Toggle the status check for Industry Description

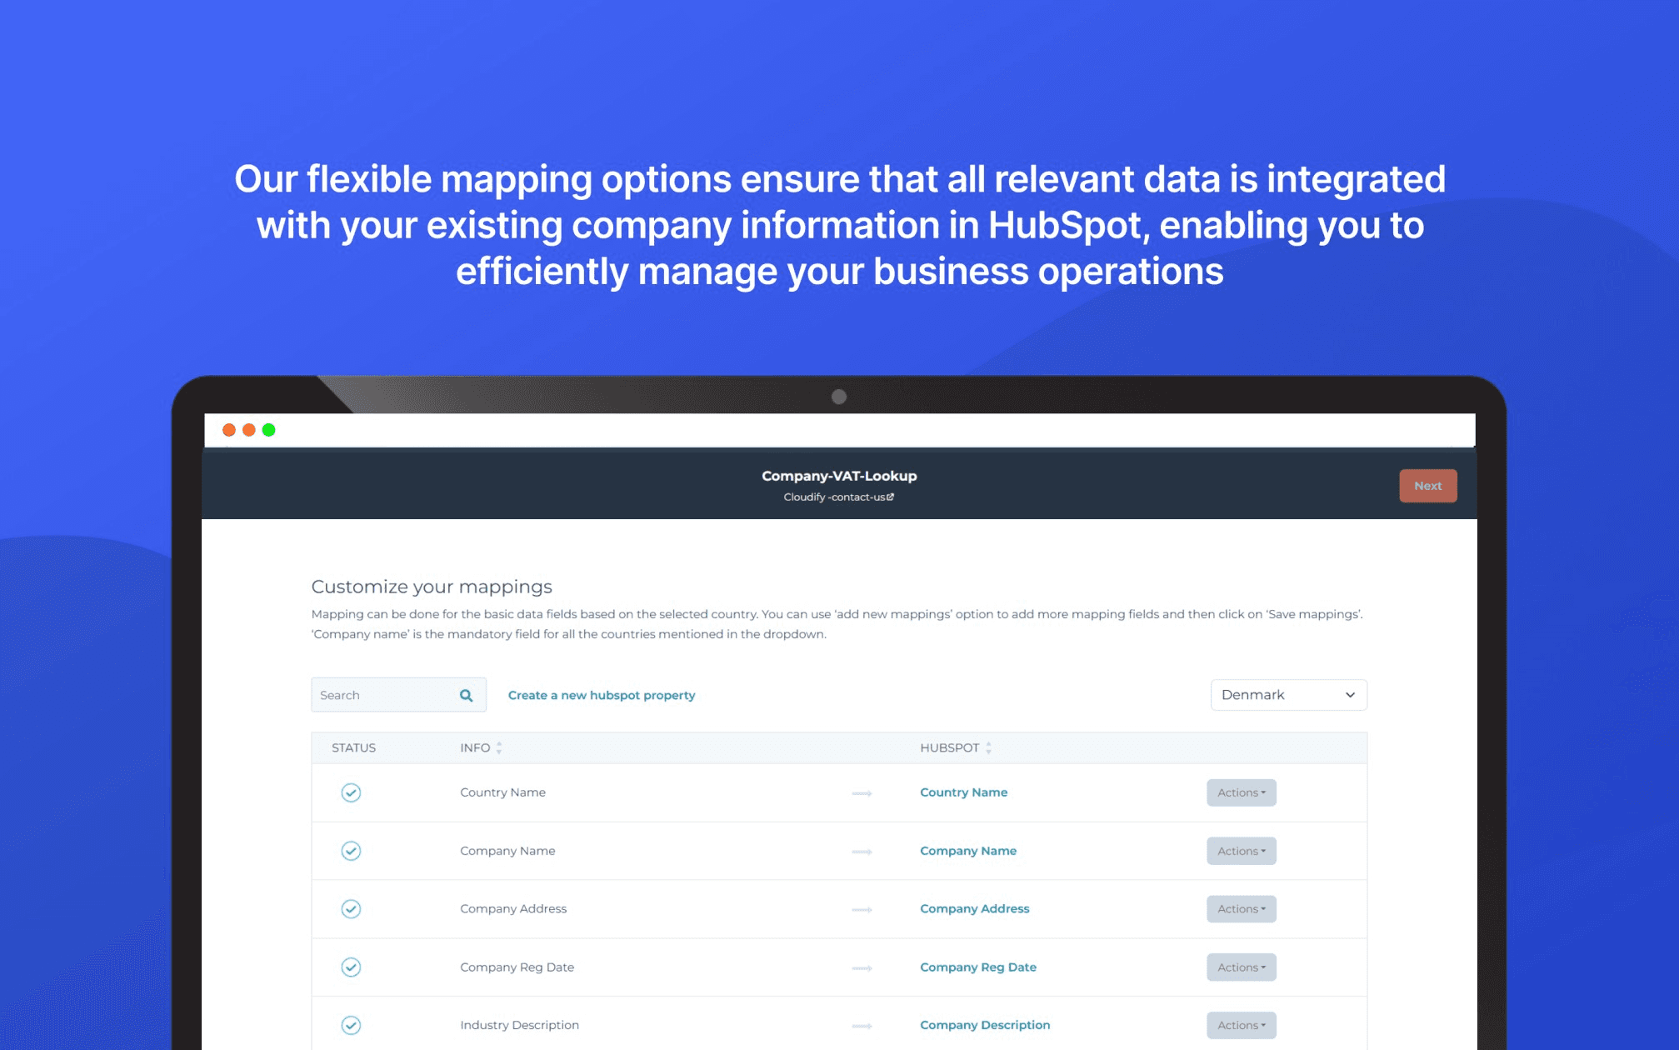point(351,1025)
